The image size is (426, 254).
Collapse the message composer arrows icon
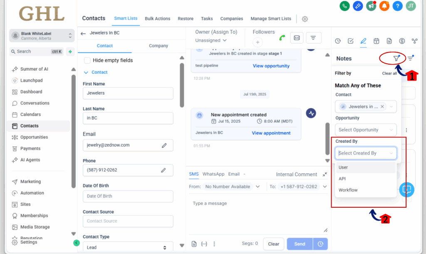[x=324, y=174]
